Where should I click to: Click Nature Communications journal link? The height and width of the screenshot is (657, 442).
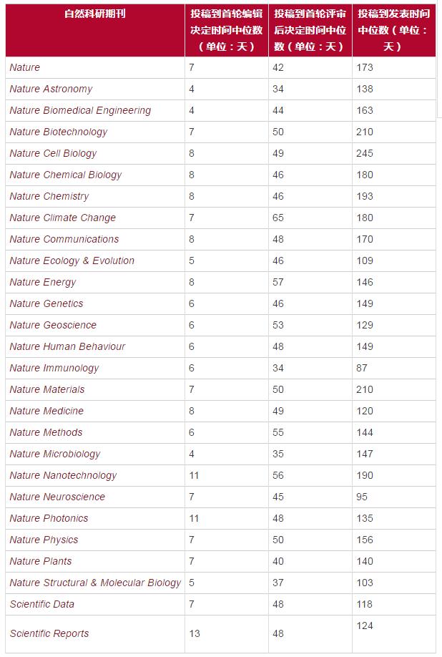(64, 239)
